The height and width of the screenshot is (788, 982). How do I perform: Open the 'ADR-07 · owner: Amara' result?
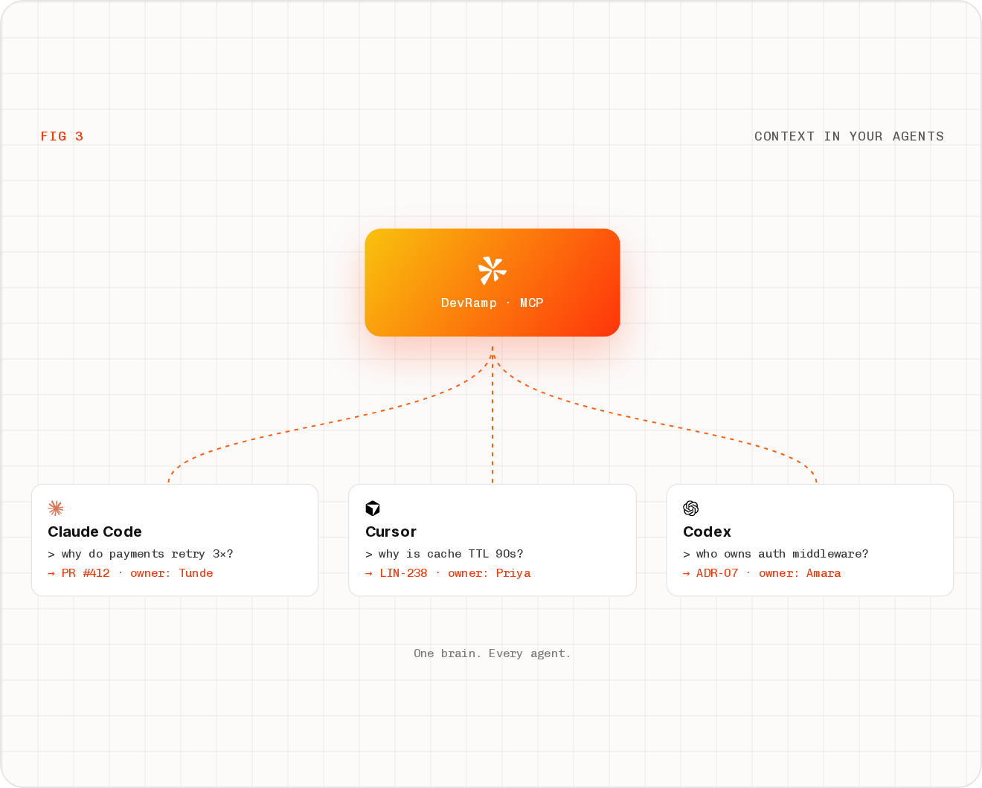coord(762,573)
